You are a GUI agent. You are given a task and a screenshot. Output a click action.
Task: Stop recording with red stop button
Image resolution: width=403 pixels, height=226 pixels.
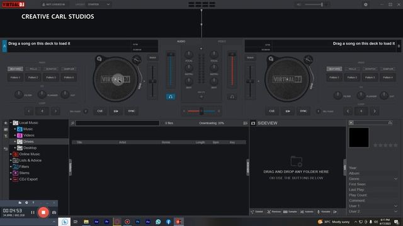click(x=43, y=212)
